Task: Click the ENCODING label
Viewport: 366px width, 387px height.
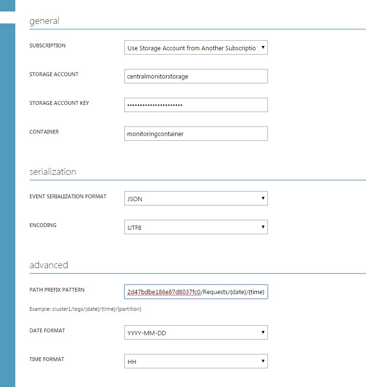Action: click(43, 225)
